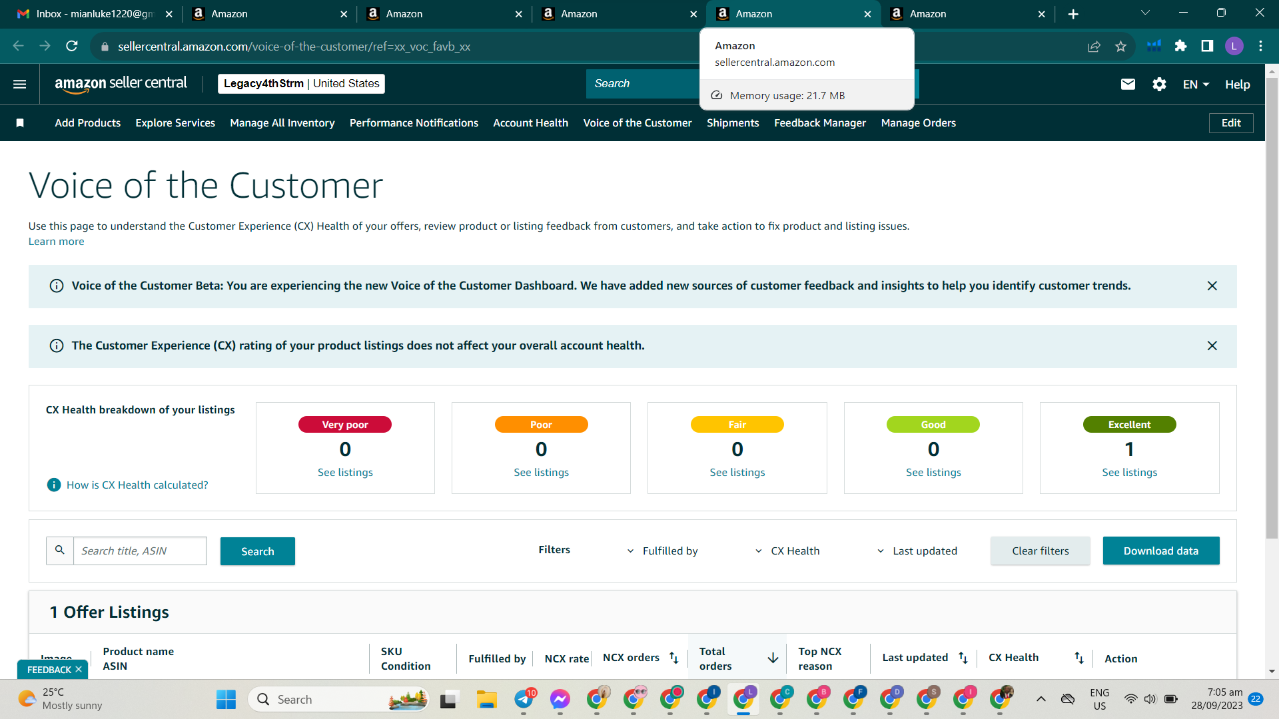Viewport: 1279px width, 719px height.
Task: Open the Legacy4thStrm United States account switcher
Action: [x=301, y=84]
